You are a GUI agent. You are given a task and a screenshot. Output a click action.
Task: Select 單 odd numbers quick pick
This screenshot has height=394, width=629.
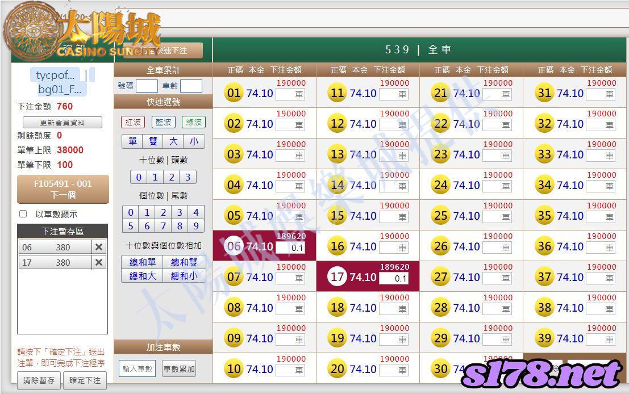point(132,141)
